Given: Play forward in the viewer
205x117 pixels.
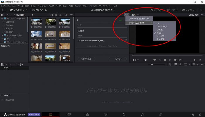Looking at the screenshot, I should (170, 60).
